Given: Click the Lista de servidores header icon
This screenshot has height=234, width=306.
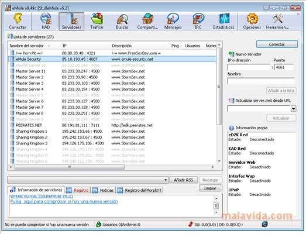Looking at the screenshot, I should 10,36.
